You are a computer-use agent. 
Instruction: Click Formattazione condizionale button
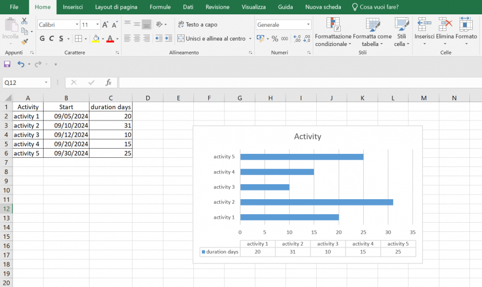click(333, 32)
